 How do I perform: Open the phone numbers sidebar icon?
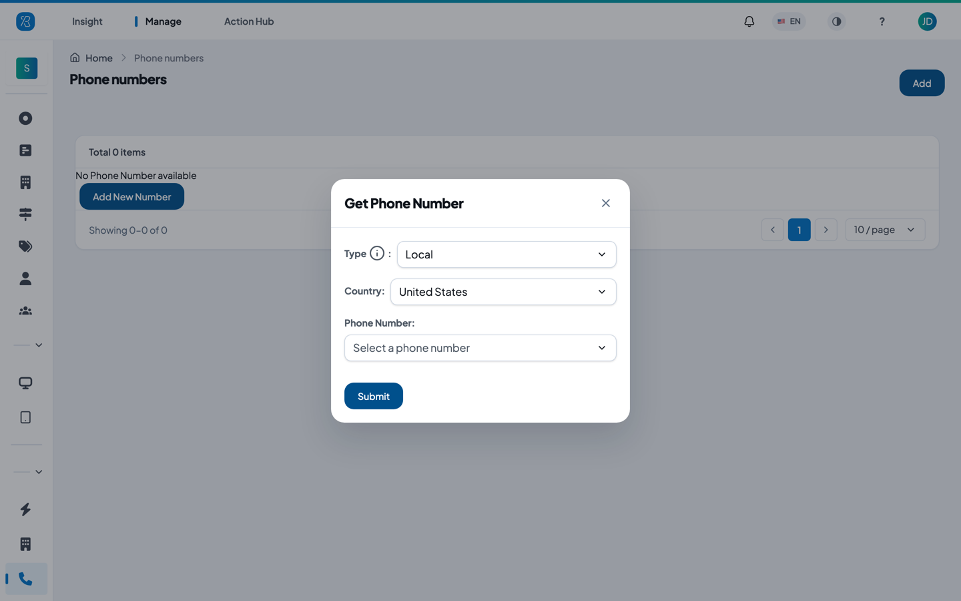pyautogui.click(x=25, y=579)
